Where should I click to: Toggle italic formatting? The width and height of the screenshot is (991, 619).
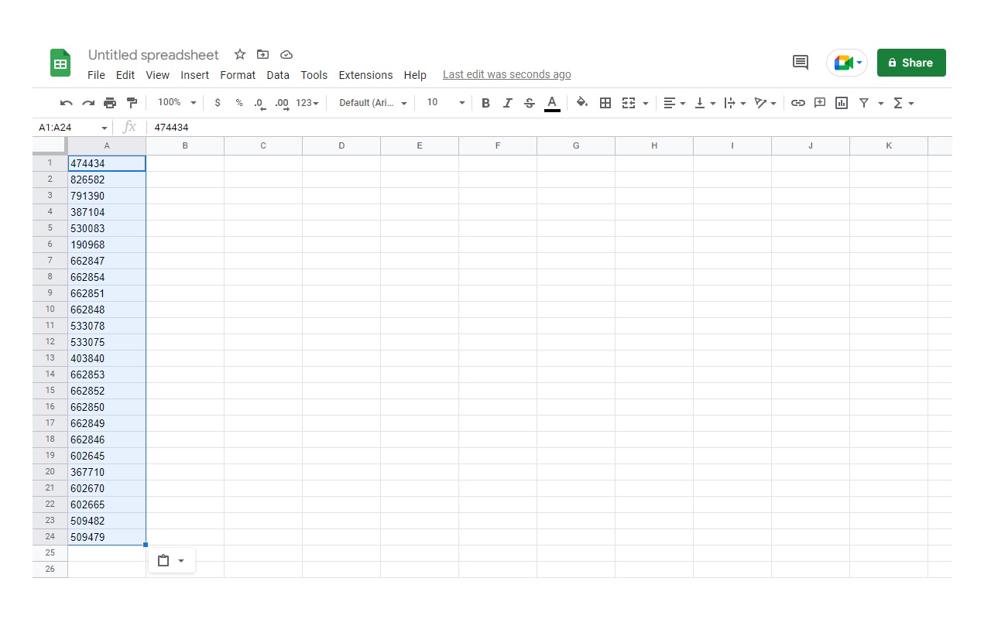pyautogui.click(x=508, y=103)
